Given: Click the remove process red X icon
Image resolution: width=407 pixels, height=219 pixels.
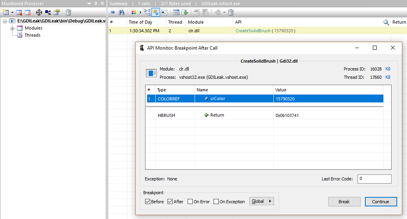Looking at the screenshot, I should pyautogui.click(x=28, y=12).
